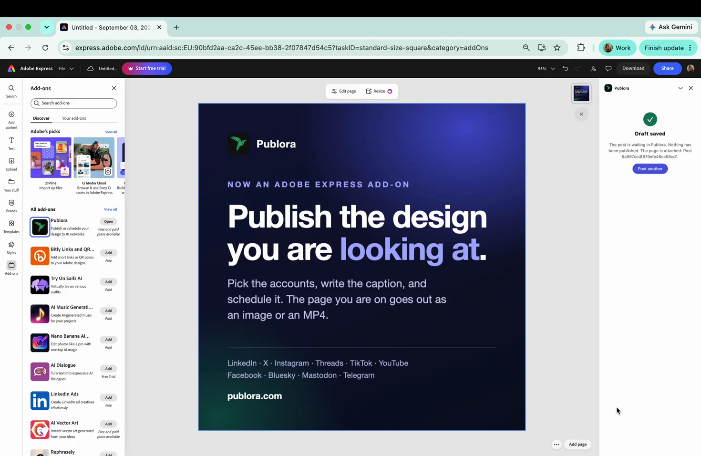Click AI Music Generation add-on icon
Viewport: 701px width, 456px height.
[40, 314]
